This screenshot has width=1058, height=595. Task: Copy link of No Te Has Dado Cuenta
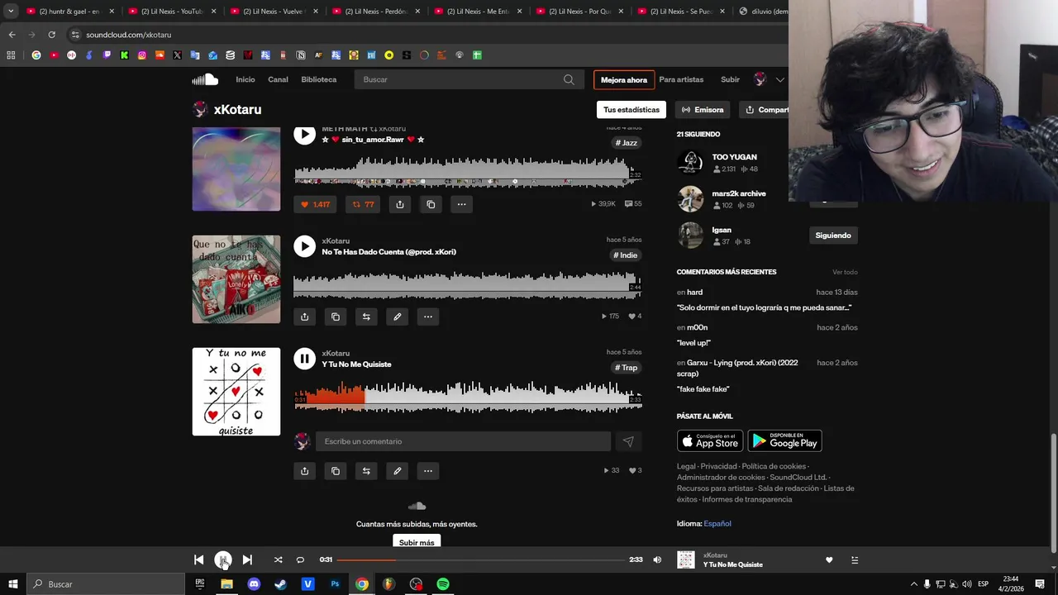336,317
